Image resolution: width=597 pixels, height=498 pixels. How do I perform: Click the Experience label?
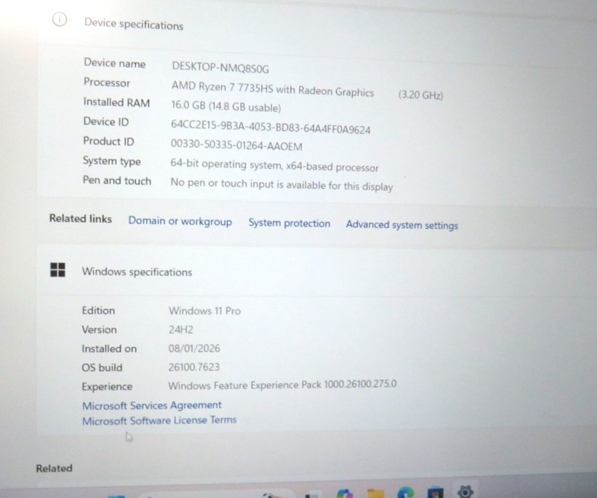[x=107, y=387]
